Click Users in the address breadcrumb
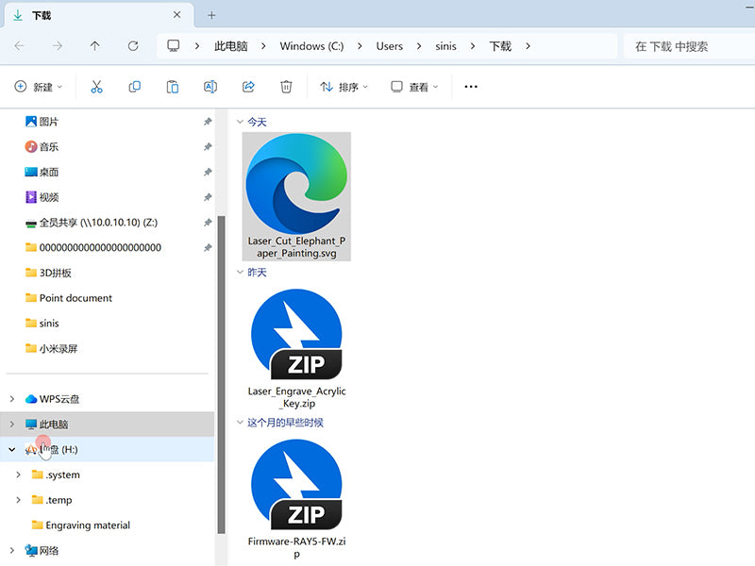This screenshot has width=755, height=566. coord(389,46)
